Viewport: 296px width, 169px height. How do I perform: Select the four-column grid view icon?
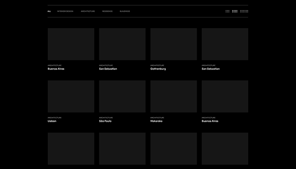235,11
